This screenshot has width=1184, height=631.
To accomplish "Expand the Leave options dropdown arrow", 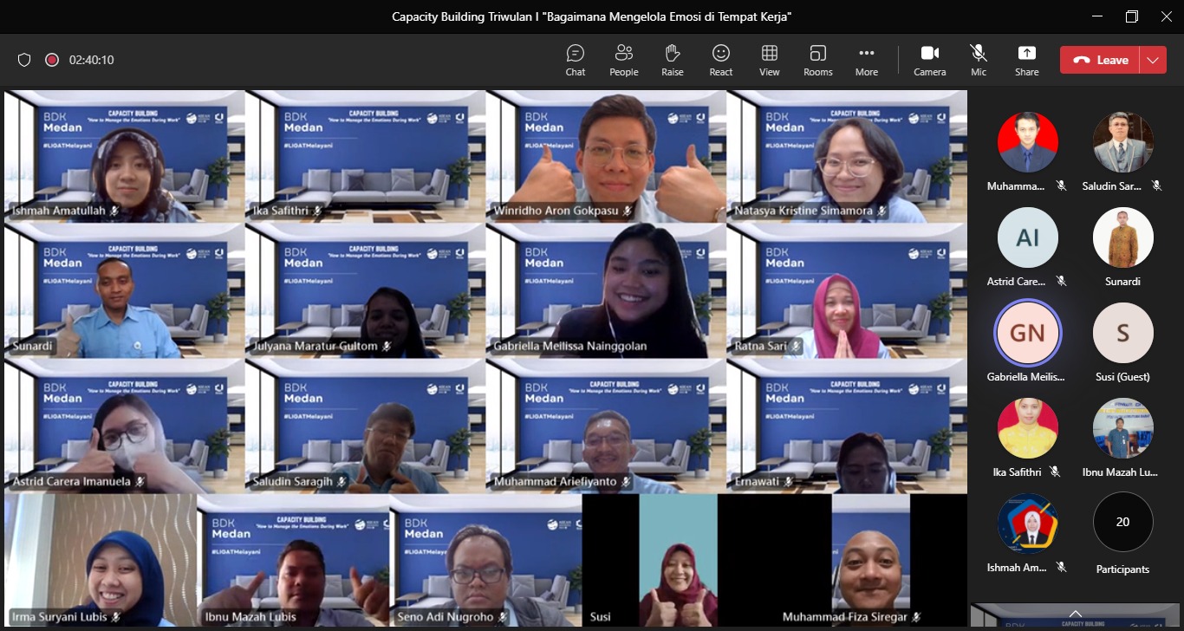I will 1152,60.
